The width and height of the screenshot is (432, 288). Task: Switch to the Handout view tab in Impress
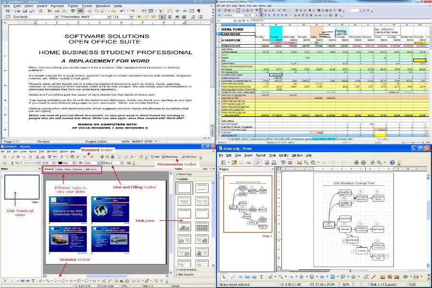click(x=78, y=169)
